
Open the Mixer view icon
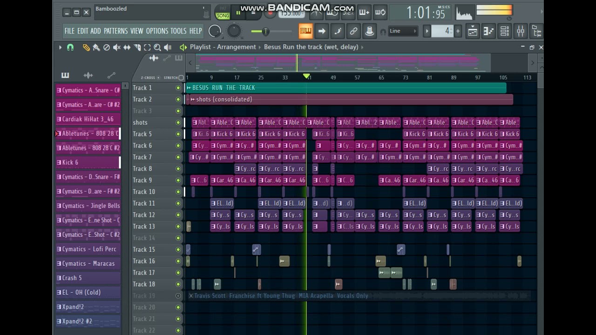pos(521,31)
